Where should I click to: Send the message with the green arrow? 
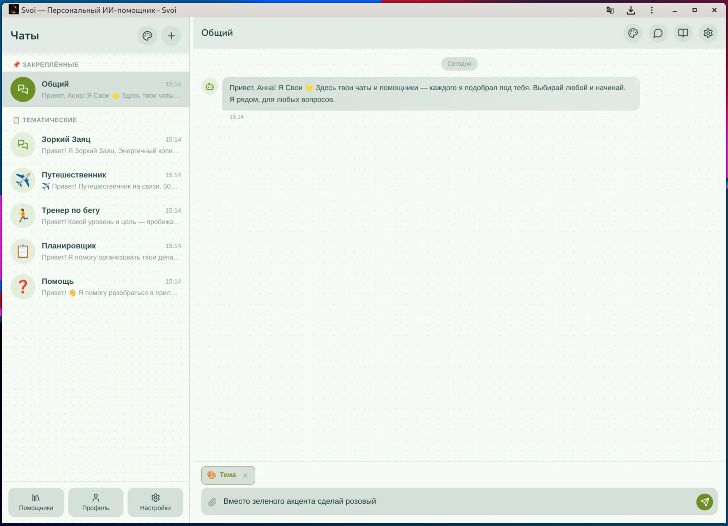pos(704,501)
